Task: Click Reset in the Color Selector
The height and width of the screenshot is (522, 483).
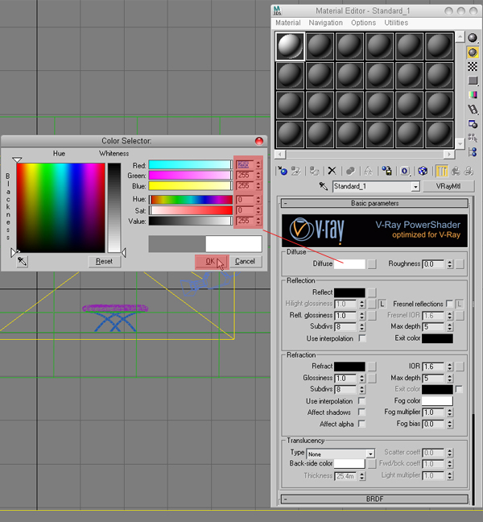Action: coord(104,261)
